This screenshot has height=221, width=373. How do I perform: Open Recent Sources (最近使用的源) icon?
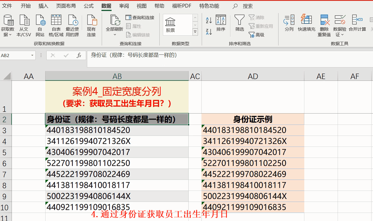coord(72,20)
